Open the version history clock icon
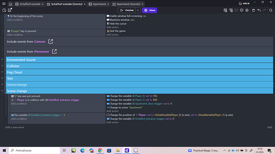 tap(4, 10)
